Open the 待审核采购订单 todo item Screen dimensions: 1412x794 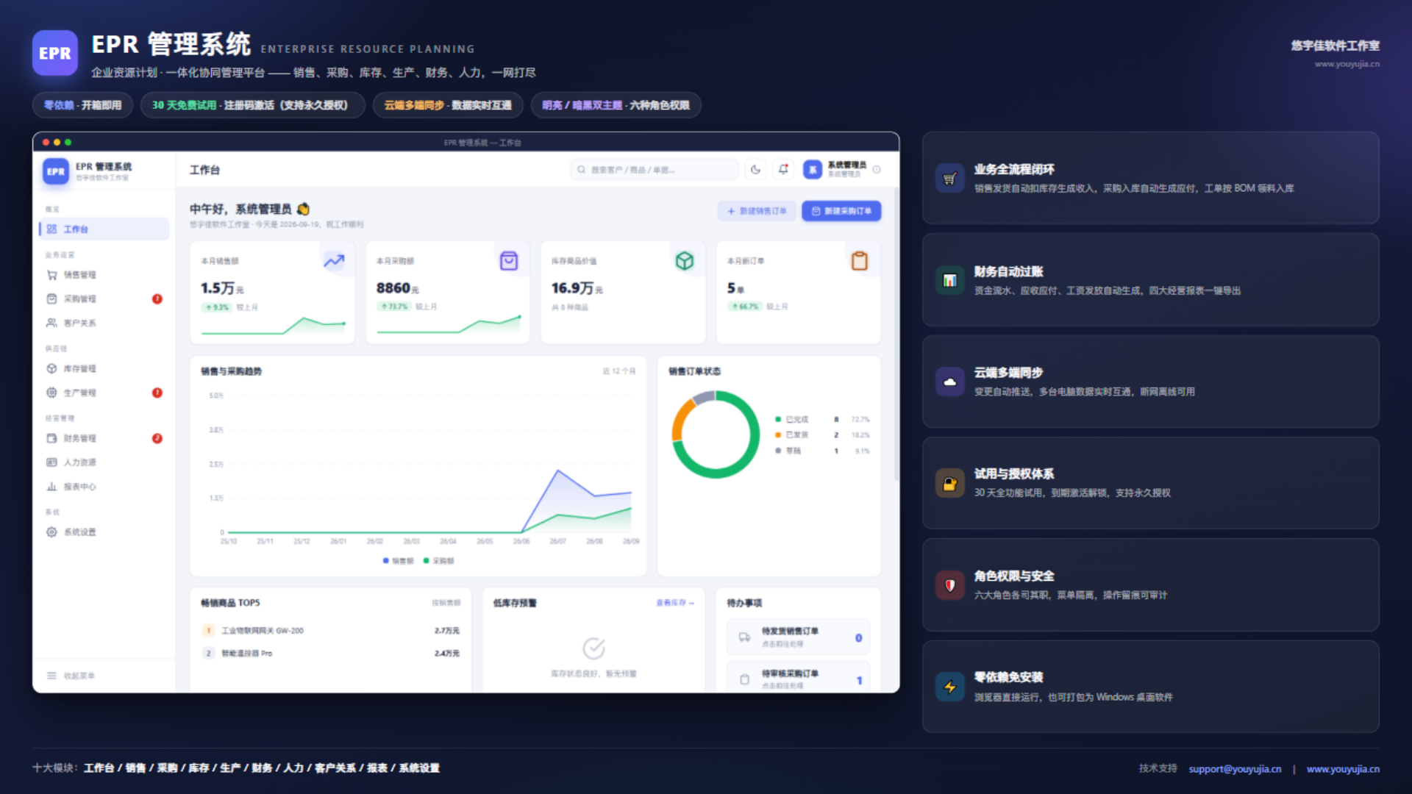coord(798,678)
